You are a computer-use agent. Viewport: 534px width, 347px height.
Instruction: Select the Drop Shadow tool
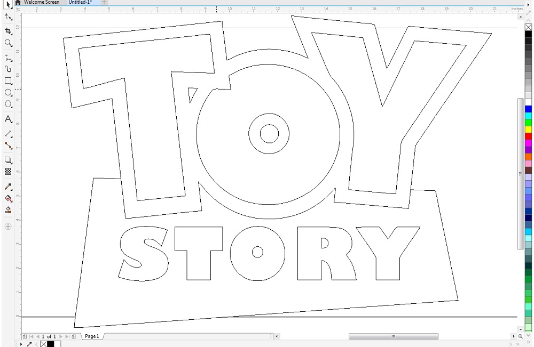pos(8,160)
